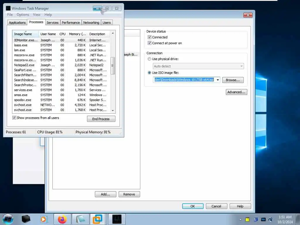
Task: Click the Task Manager title bar icon
Action: (8, 8)
